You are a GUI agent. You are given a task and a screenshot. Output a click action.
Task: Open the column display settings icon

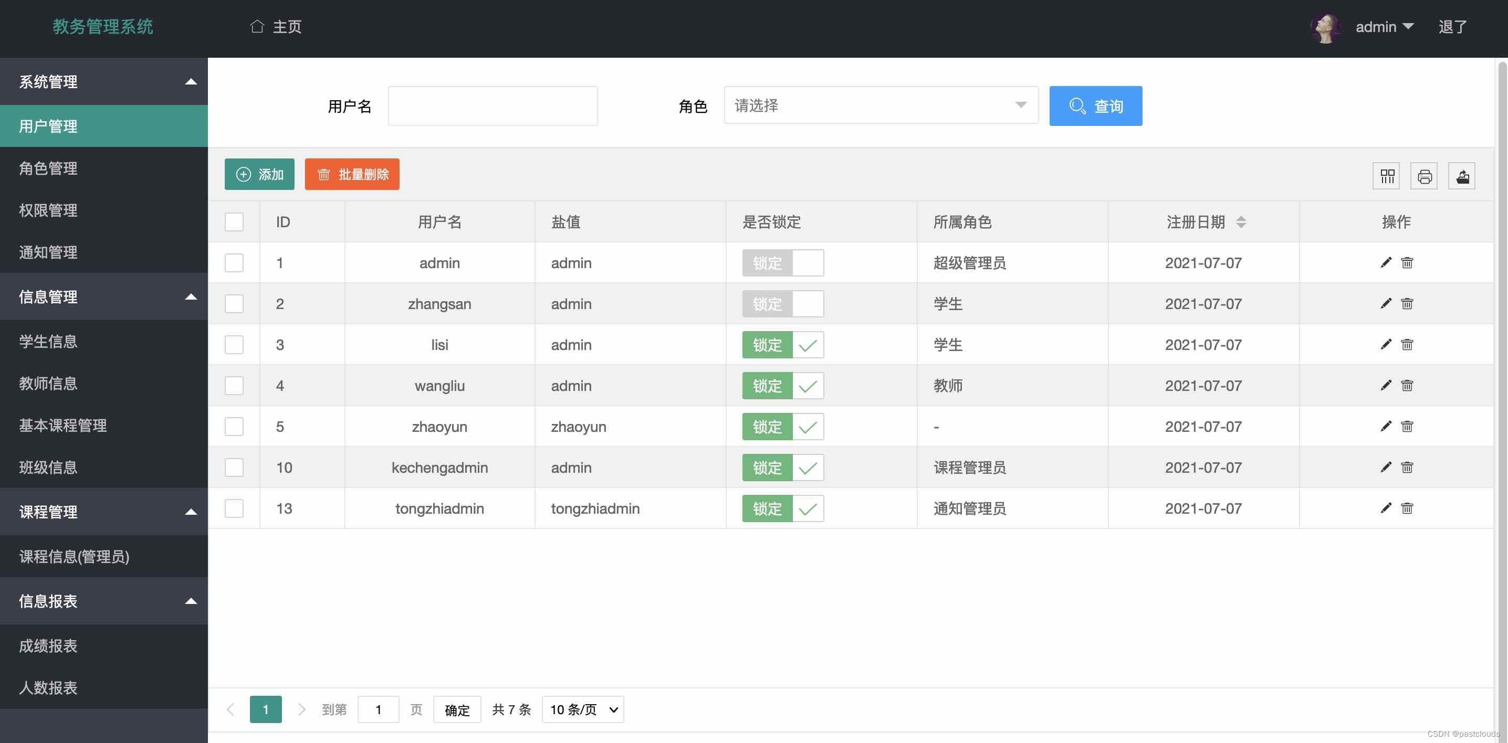[x=1386, y=175]
